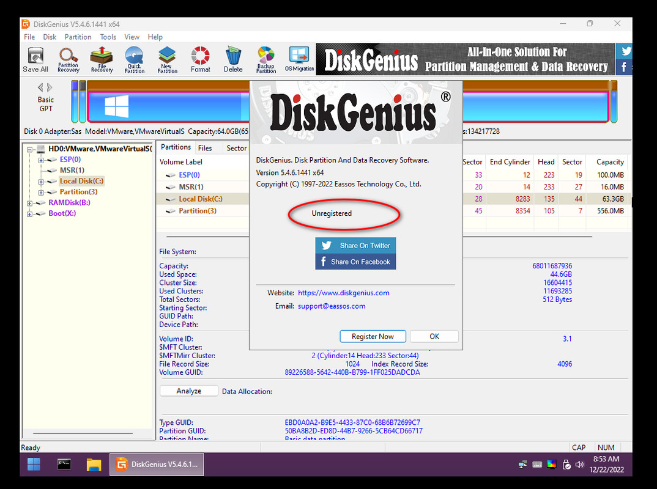The width and height of the screenshot is (657, 489).
Task: Open the Disk menu
Action: tap(50, 37)
